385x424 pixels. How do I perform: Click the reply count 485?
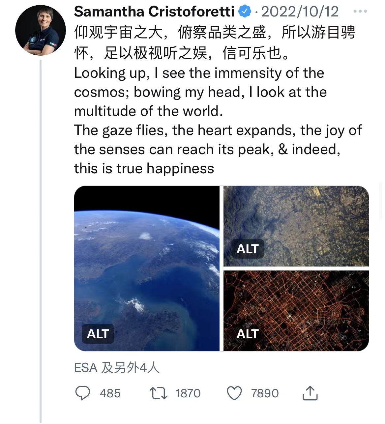110,393
